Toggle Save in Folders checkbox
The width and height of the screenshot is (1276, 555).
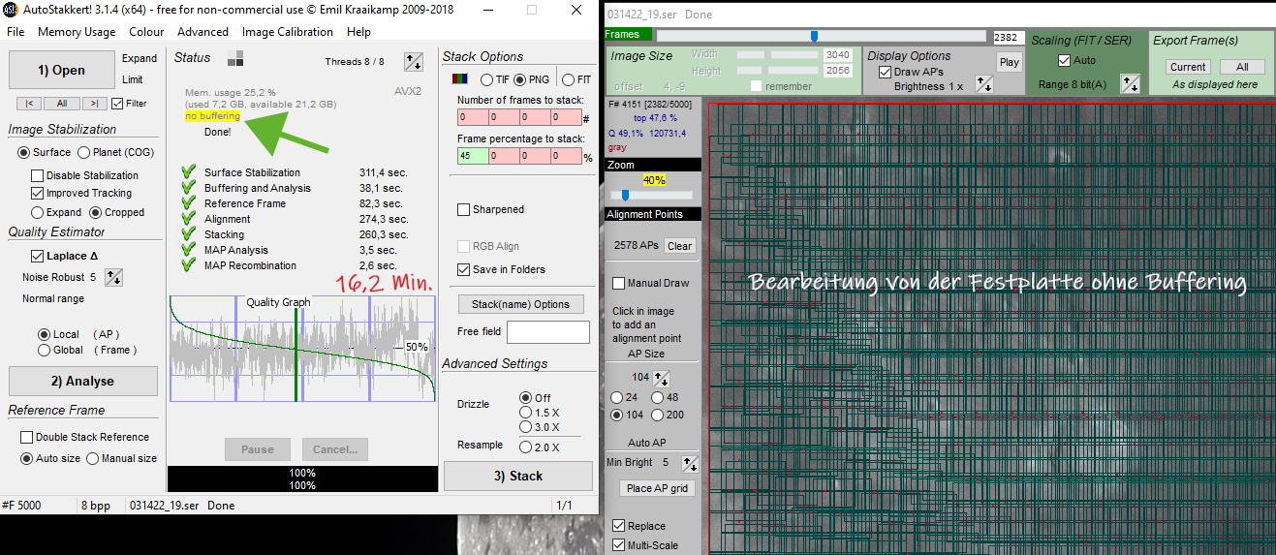coord(464,269)
